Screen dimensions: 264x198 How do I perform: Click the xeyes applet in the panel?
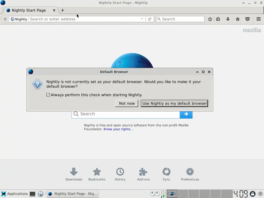coord(155,194)
